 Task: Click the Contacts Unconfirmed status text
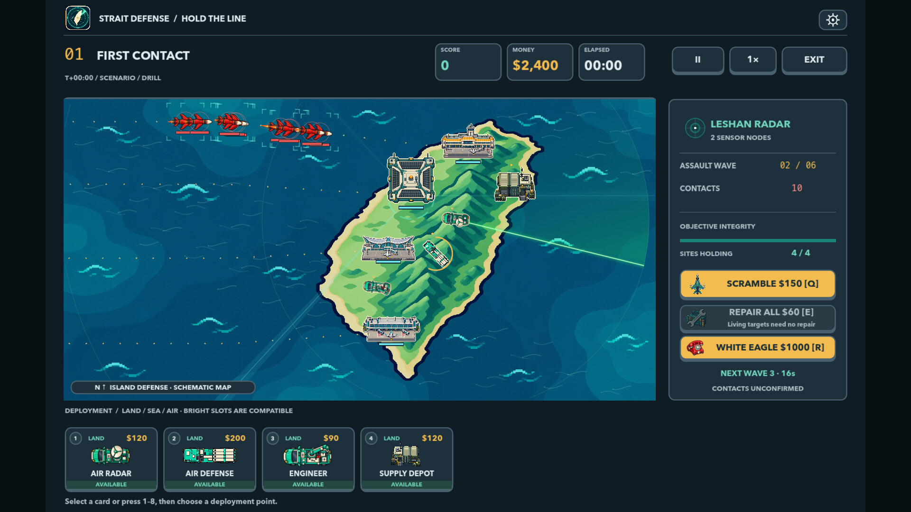coord(758,389)
